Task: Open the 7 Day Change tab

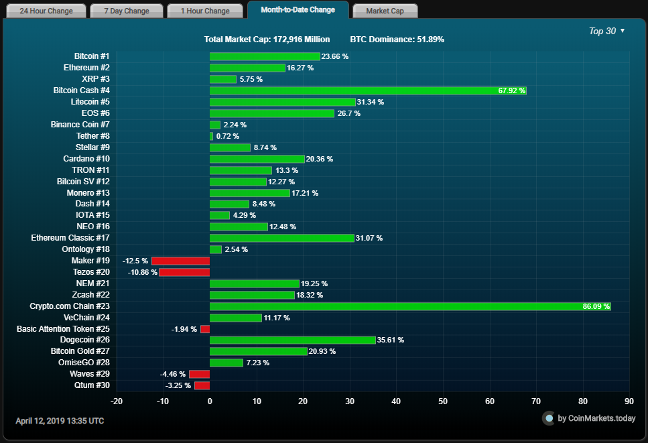Action: (127, 11)
